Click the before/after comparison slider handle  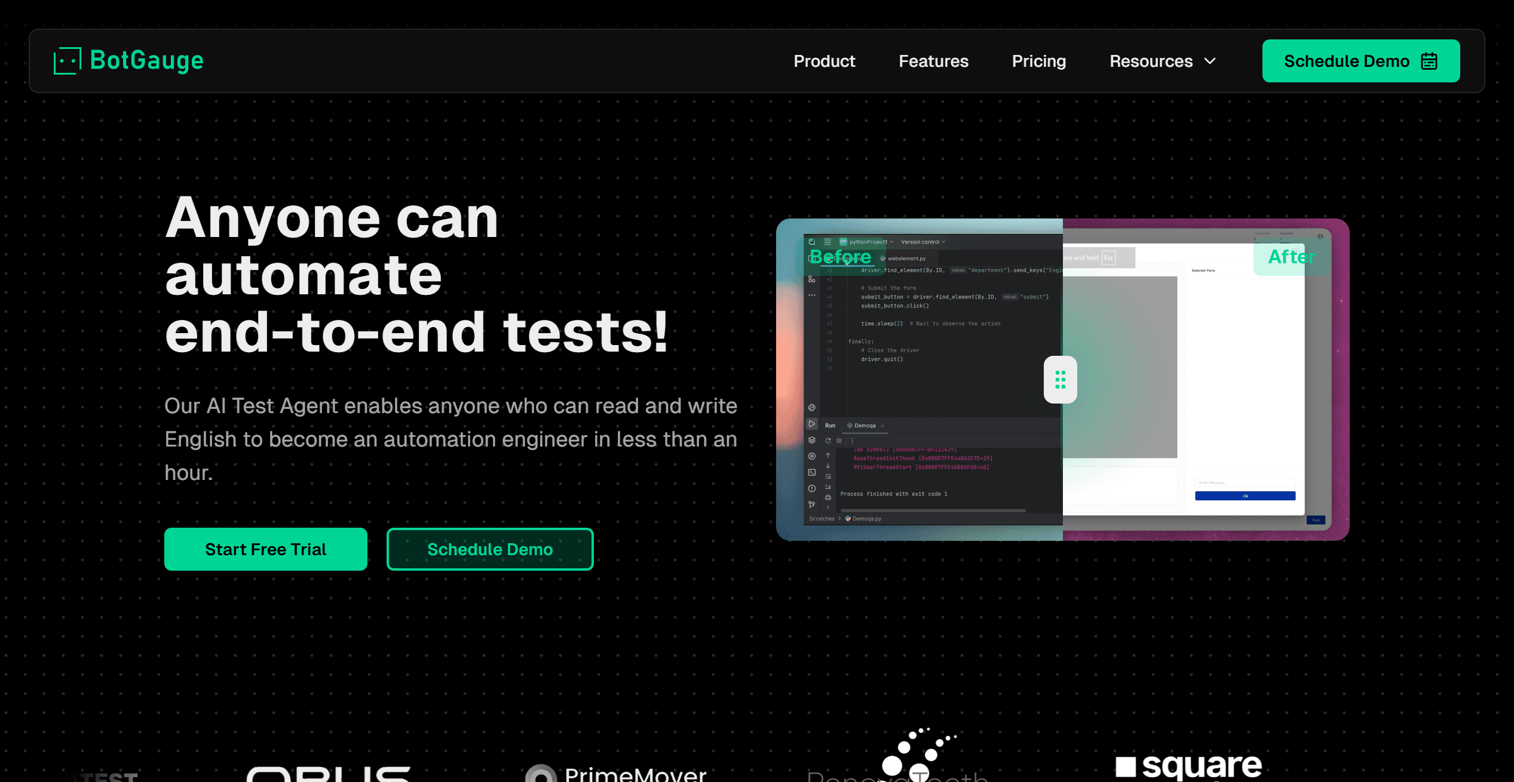coord(1060,380)
